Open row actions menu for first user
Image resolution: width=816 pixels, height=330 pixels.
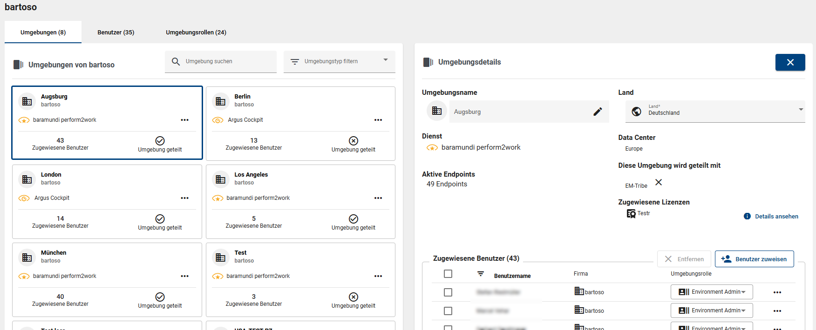[x=777, y=292]
